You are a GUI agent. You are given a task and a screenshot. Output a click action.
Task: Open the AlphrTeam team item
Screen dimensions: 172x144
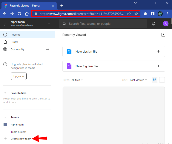(x=17, y=125)
